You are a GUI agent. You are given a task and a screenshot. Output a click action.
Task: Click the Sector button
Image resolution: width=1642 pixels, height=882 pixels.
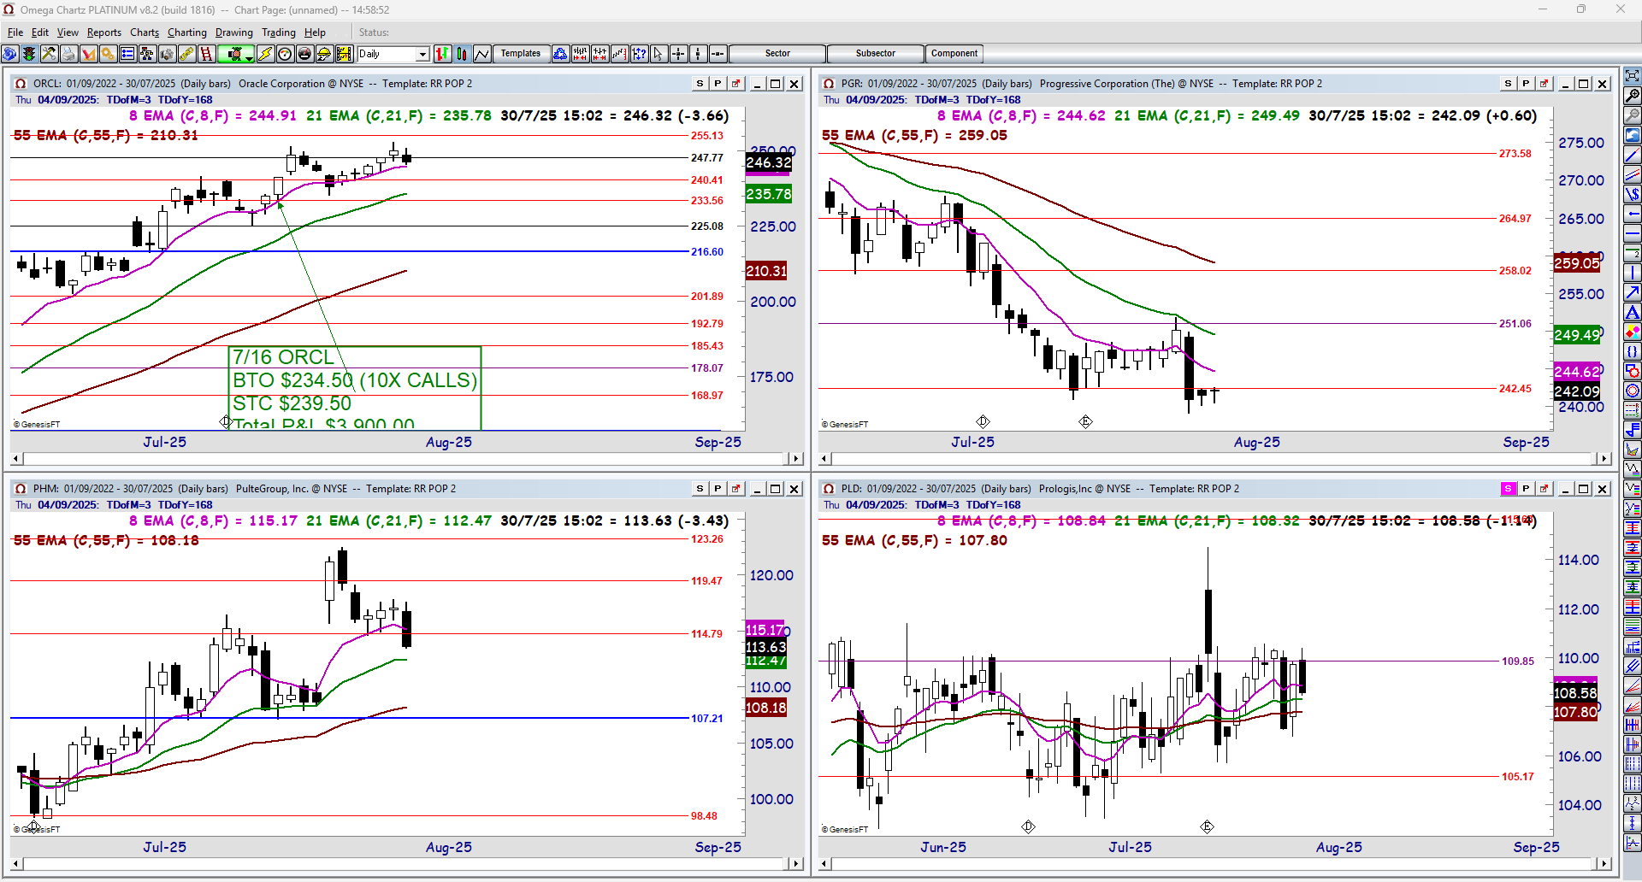(777, 54)
